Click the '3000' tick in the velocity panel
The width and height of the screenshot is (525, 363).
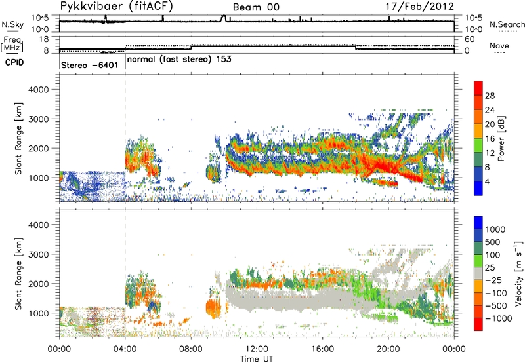click(x=38, y=254)
